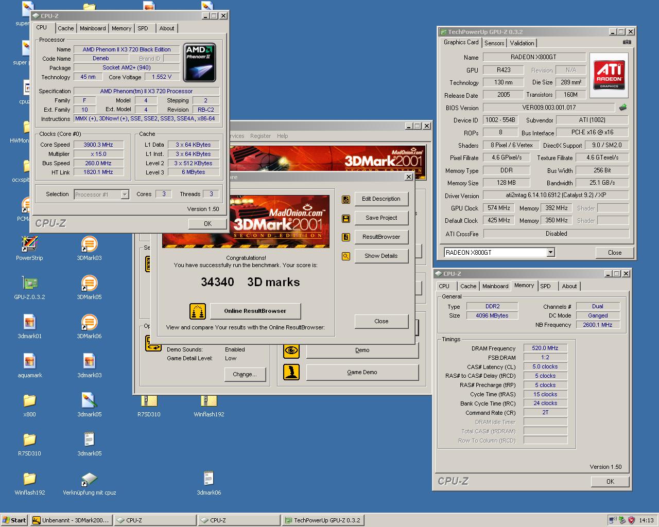Click OK in the top CPU-Z window

pyautogui.click(x=207, y=223)
